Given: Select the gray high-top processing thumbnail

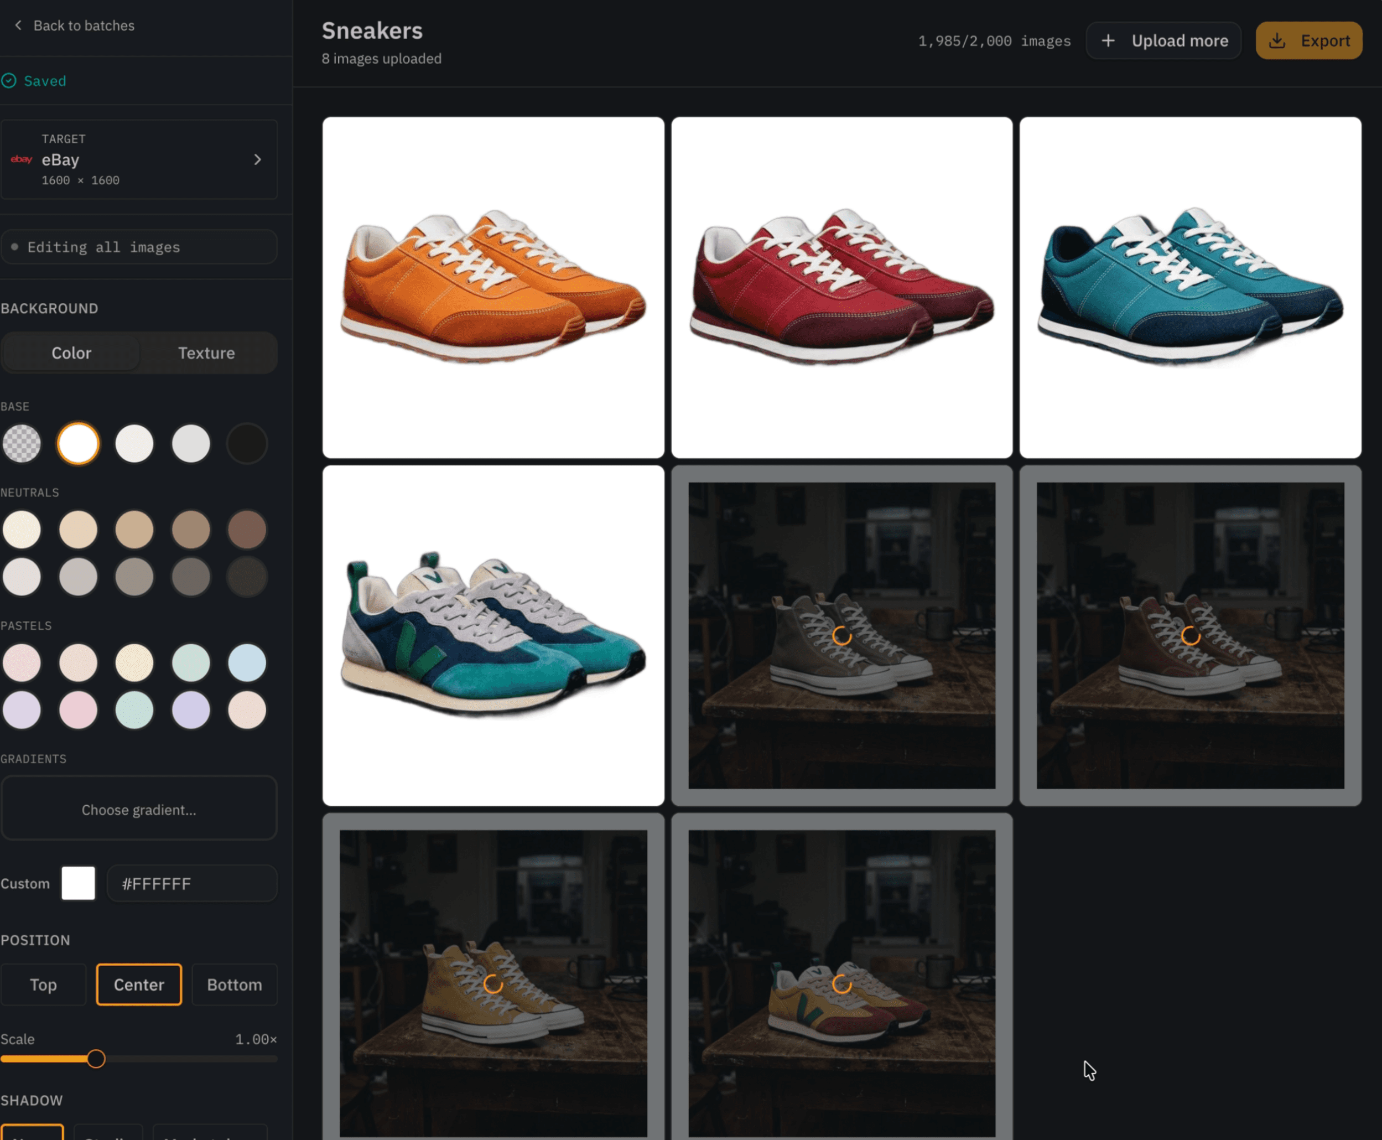Looking at the screenshot, I should click(x=841, y=636).
